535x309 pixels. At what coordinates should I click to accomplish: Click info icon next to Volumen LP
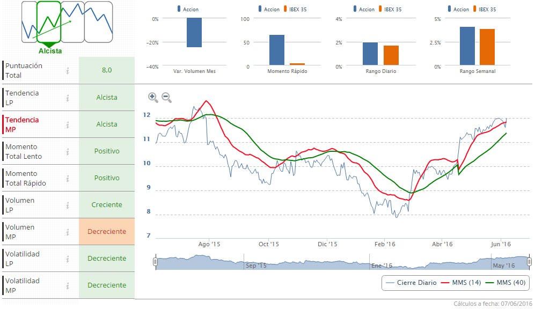click(x=68, y=205)
